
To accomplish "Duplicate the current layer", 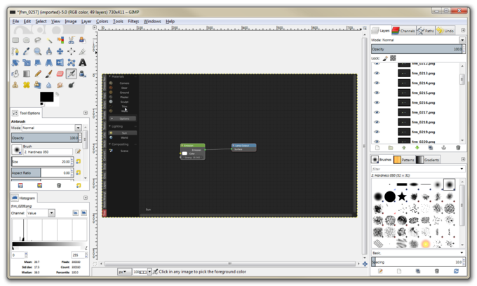I will (431, 148).
